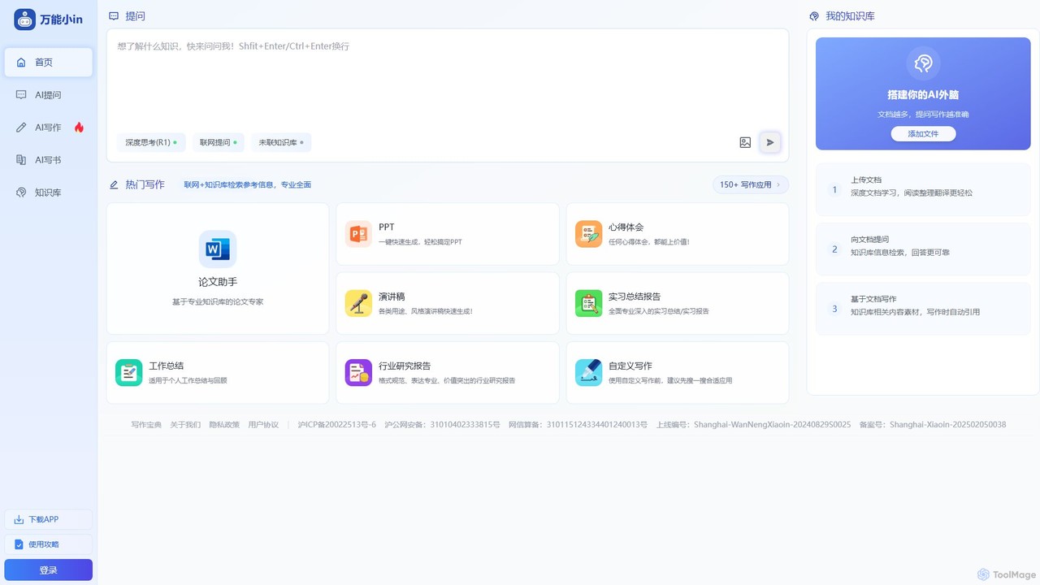Open the 行业研究报告 tool
Image resolution: width=1040 pixels, height=585 pixels.
pyautogui.click(x=448, y=372)
